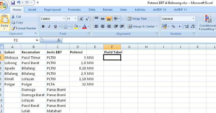Screen dimensions: 216x113
Task: Click the Increase Decimal icon
Action: click(x=186, y=26)
